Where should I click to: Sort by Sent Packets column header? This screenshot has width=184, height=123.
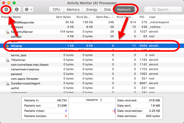pyautogui.click(x=104, y=17)
